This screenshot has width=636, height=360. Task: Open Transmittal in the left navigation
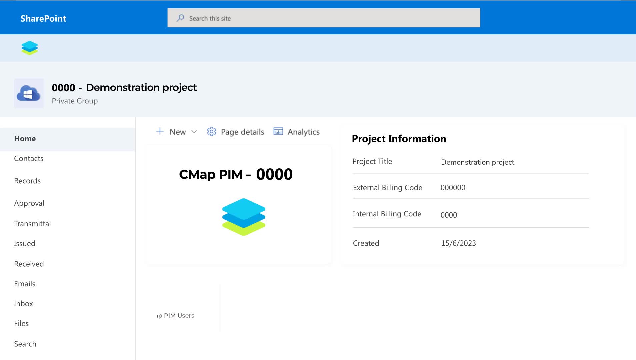(x=32, y=224)
